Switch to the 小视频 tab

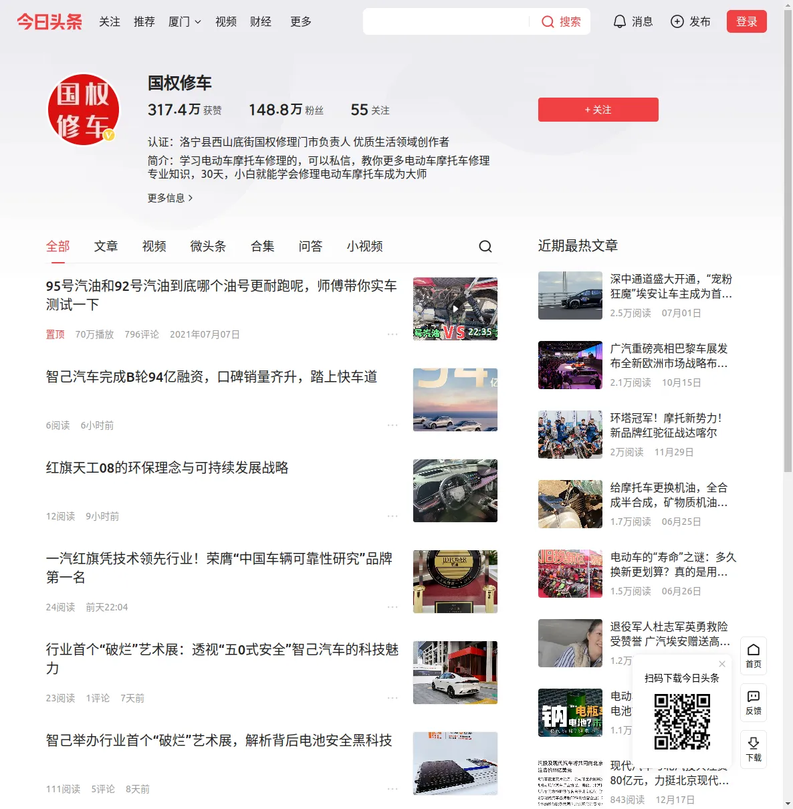click(x=365, y=246)
